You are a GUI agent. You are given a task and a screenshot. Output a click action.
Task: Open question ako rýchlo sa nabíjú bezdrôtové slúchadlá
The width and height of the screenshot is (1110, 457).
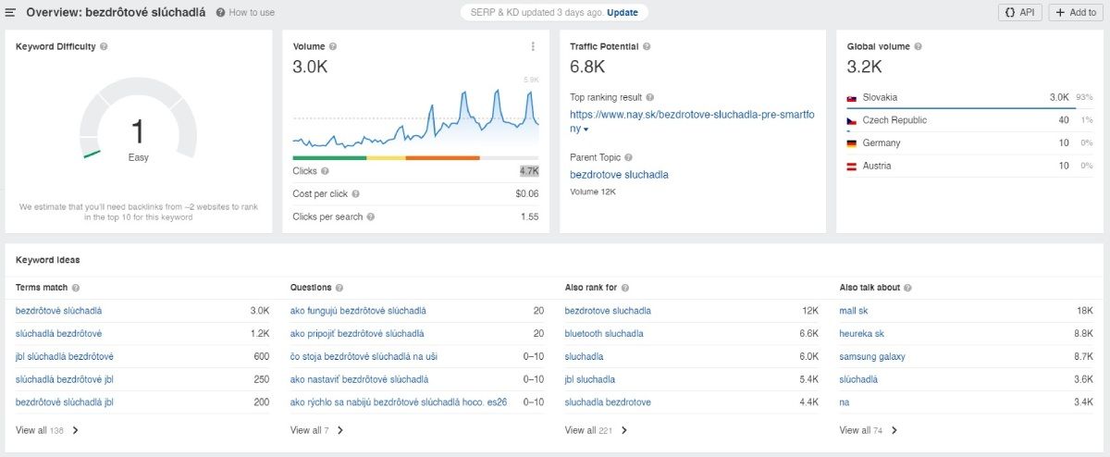(399, 402)
